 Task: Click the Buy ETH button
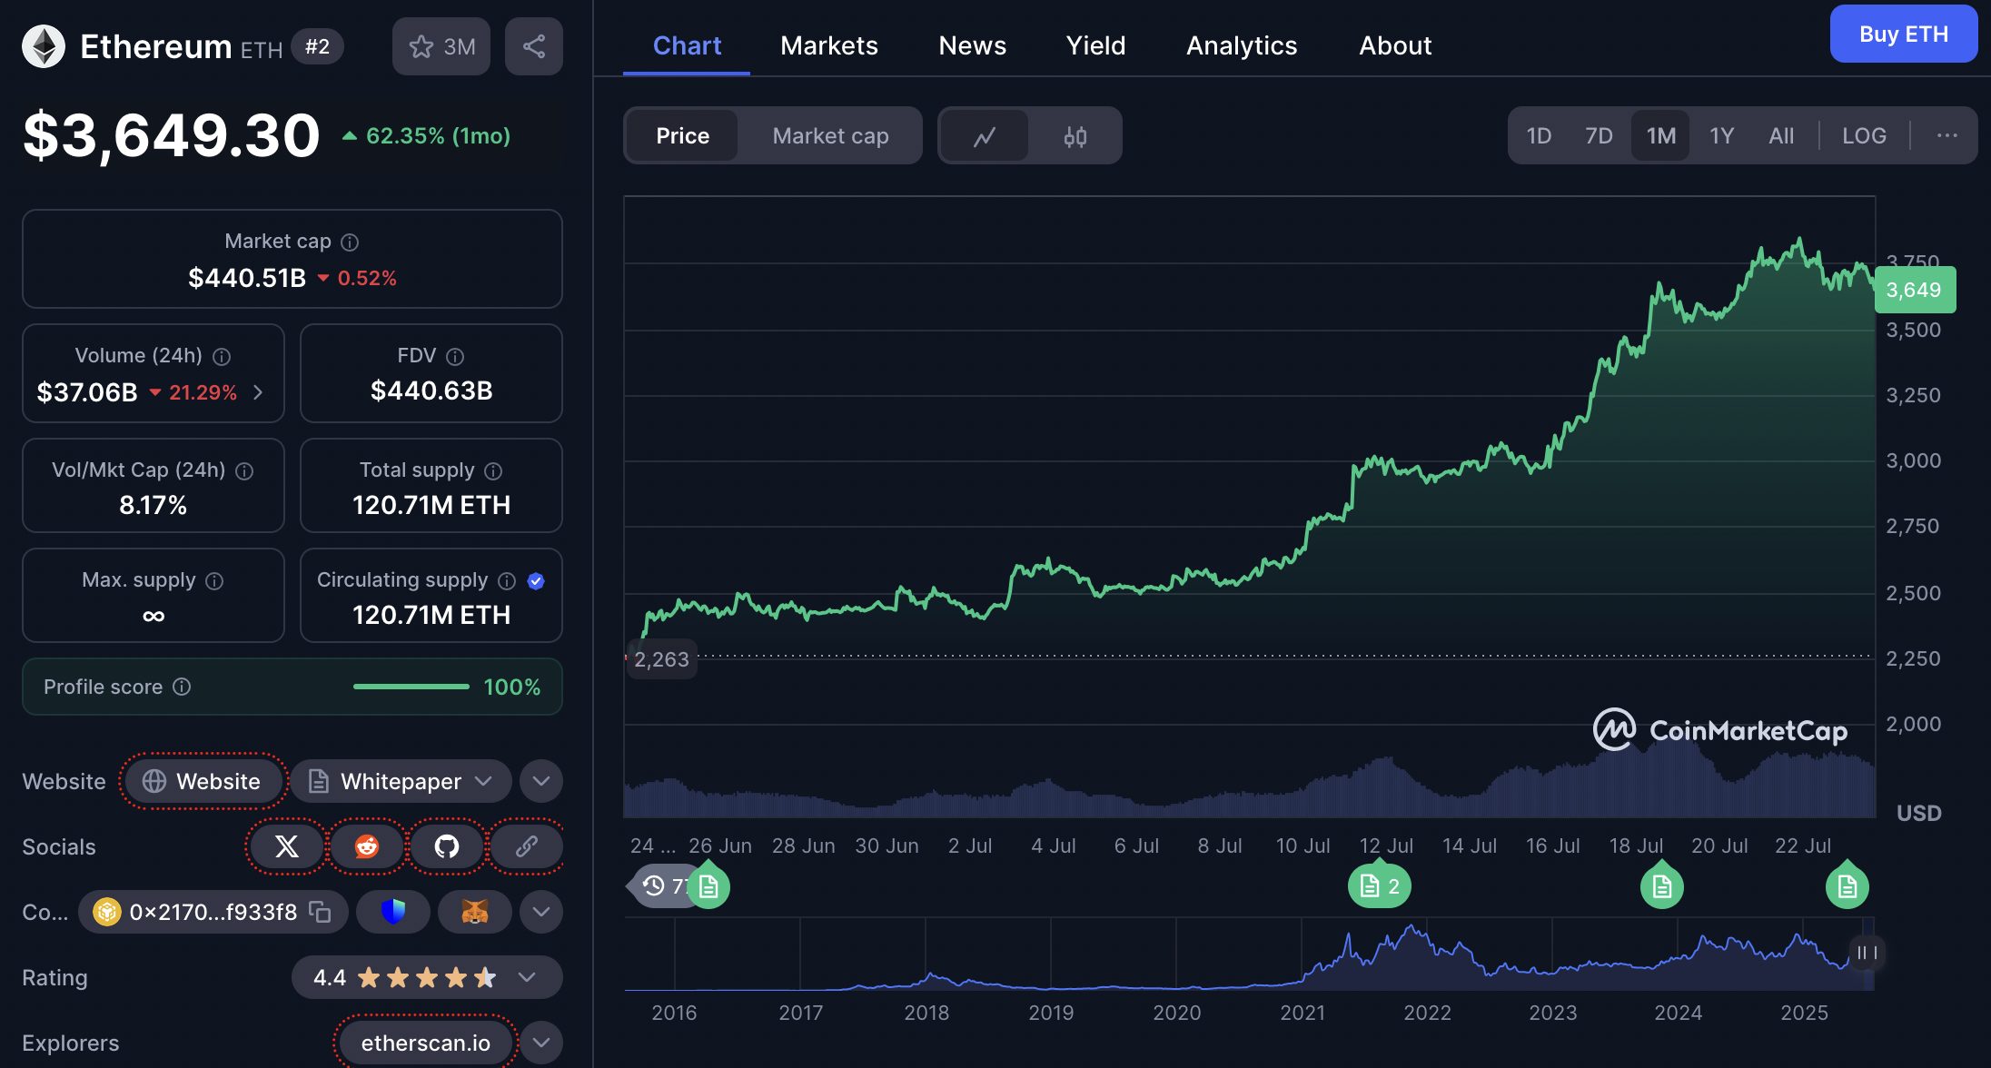point(1904,34)
